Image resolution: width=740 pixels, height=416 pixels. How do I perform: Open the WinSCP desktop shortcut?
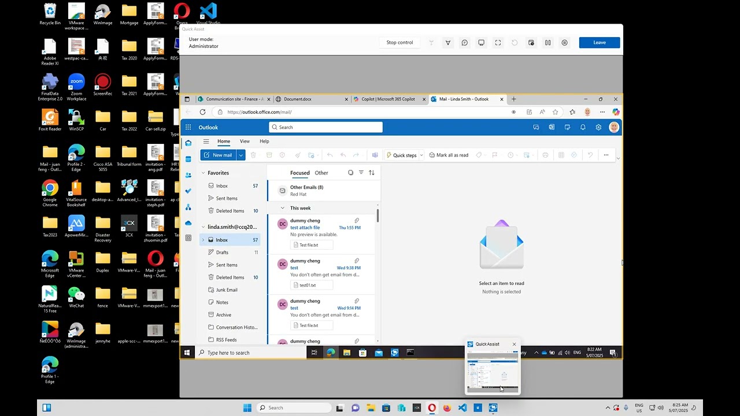tap(76, 120)
